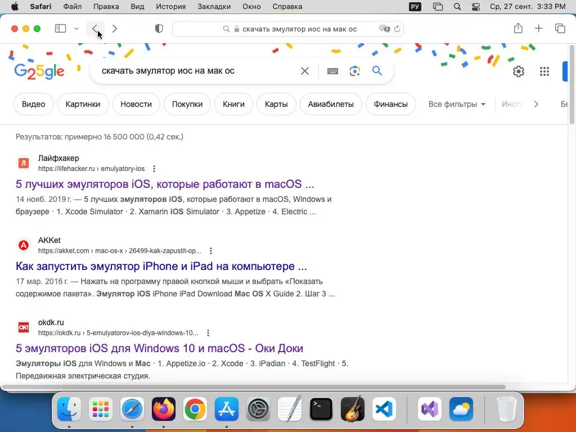Toggle the Safari sidebar button
The height and width of the screenshot is (432, 576).
point(60,29)
